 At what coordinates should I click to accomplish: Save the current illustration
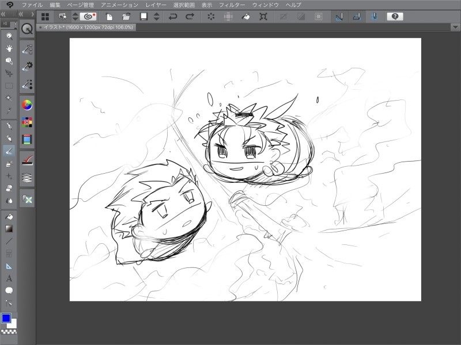point(143,17)
